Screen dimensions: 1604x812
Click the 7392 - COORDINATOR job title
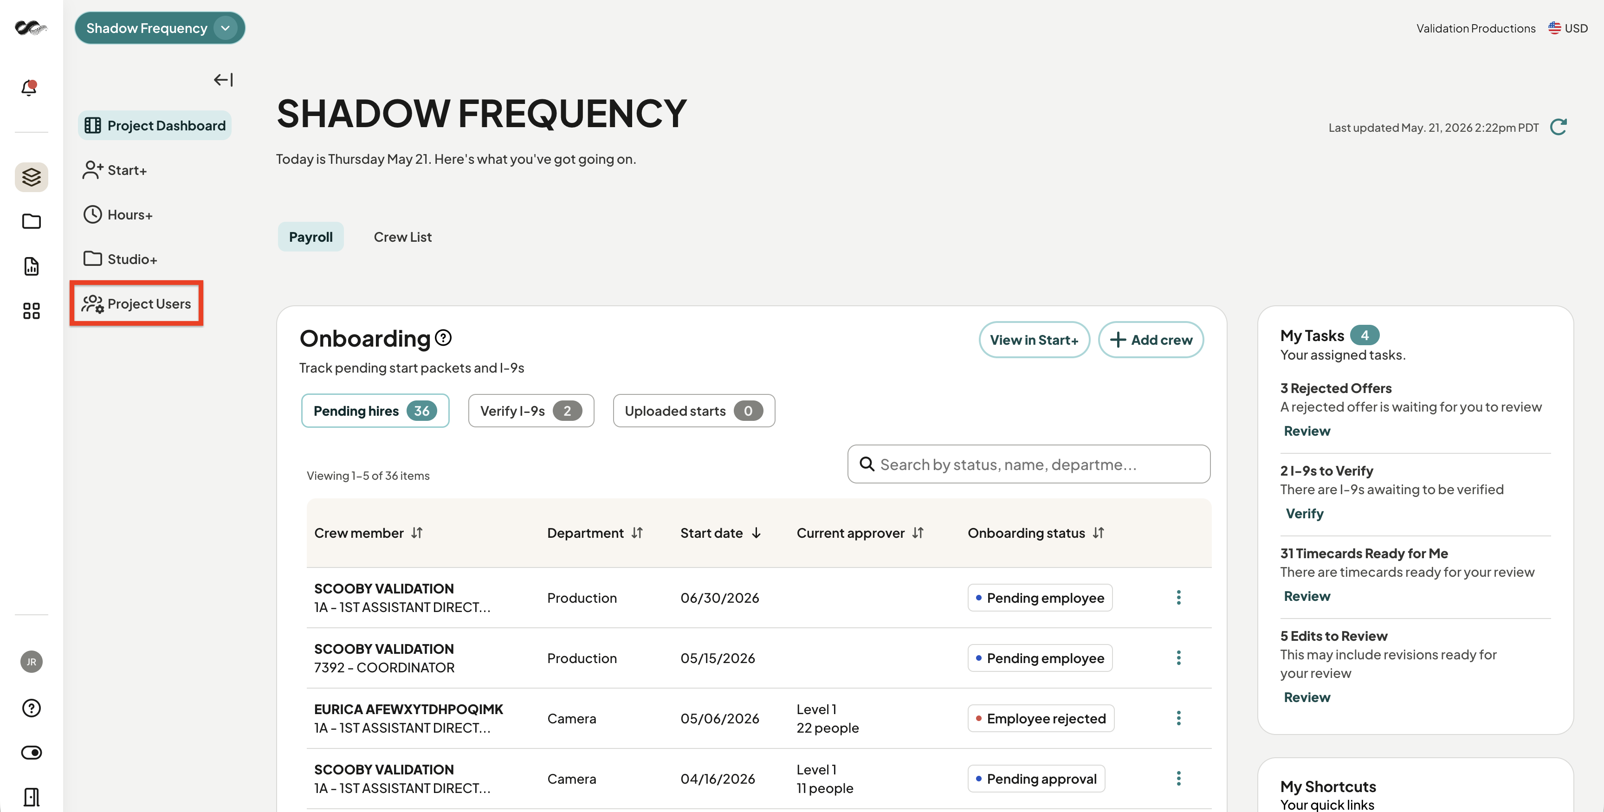[x=384, y=668]
